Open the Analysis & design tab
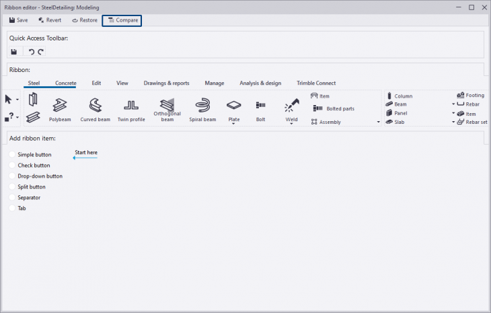The width and height of the screenshot is (491, 313). point(260,83)
